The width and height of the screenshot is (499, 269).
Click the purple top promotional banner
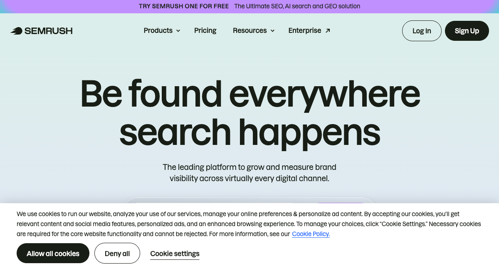pyautogui.click(x=249, y=6)
